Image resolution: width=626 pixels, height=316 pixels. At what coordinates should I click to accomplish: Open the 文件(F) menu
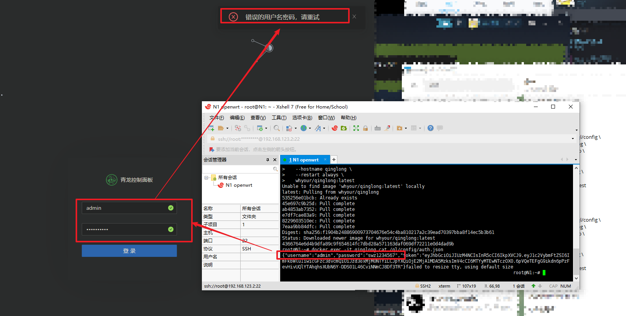[216, 118]
